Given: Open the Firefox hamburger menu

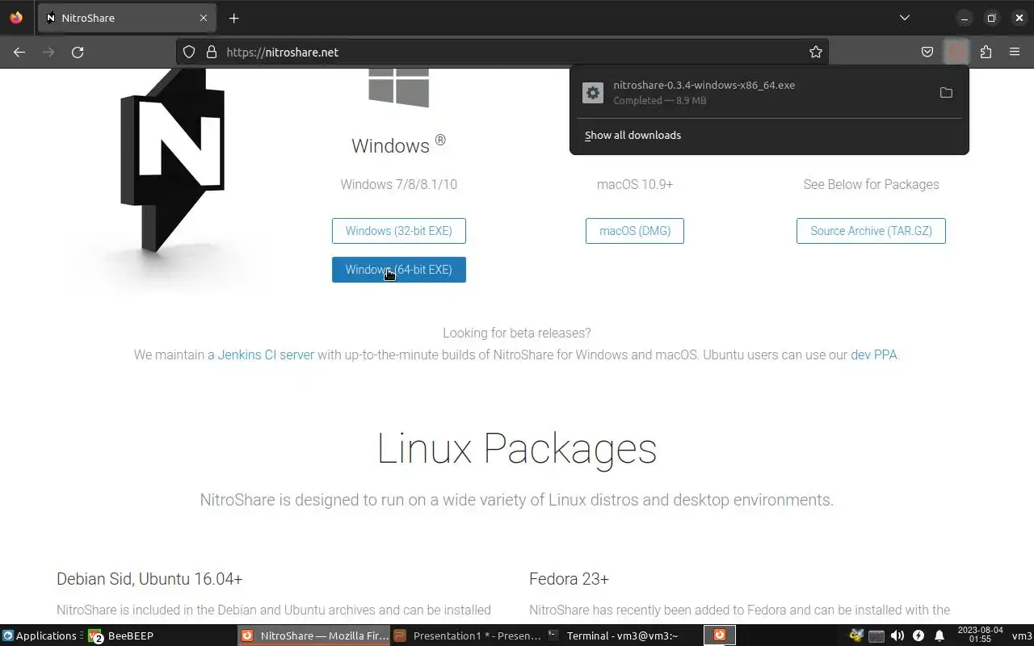Looking at the screenshot, I should 1015,52.
